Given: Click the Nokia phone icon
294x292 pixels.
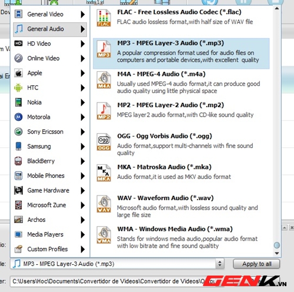Looking at the screenshot, I should (x=18, y=102).
